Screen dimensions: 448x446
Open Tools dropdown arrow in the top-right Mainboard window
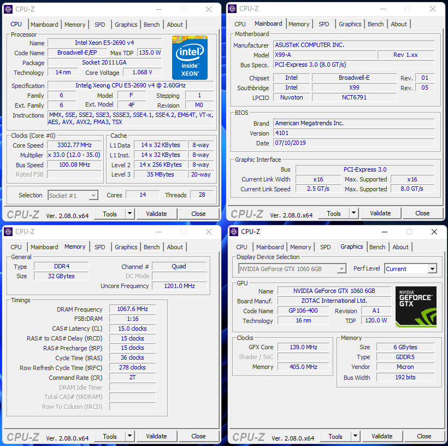pos(353,213)
